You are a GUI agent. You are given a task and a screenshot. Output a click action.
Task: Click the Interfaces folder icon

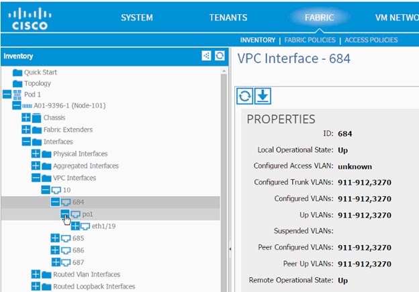(37, 142)
